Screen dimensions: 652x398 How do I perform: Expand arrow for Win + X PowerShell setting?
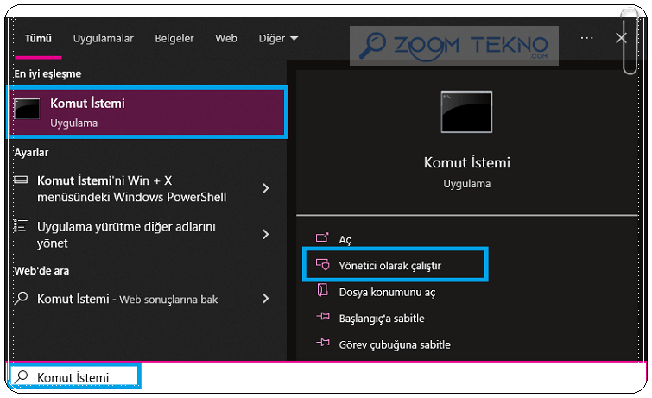click(x=266, y=188)
